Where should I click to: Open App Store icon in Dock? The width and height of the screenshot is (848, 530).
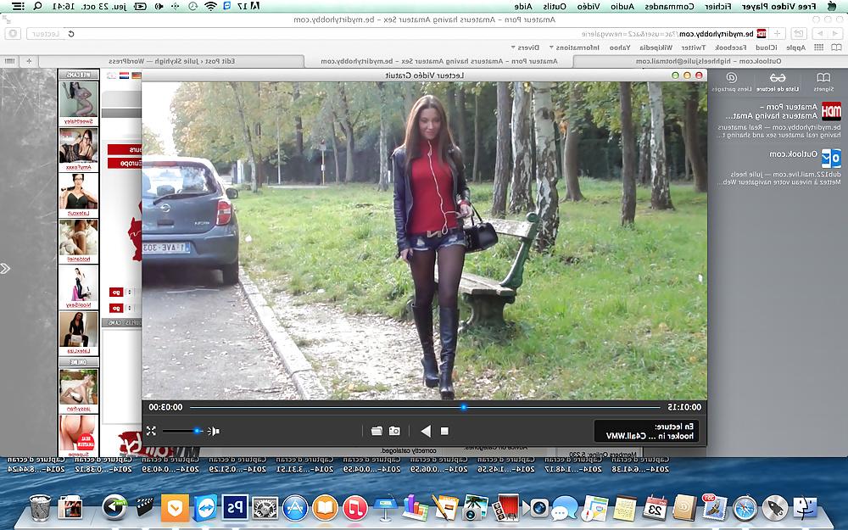[295, 507]
